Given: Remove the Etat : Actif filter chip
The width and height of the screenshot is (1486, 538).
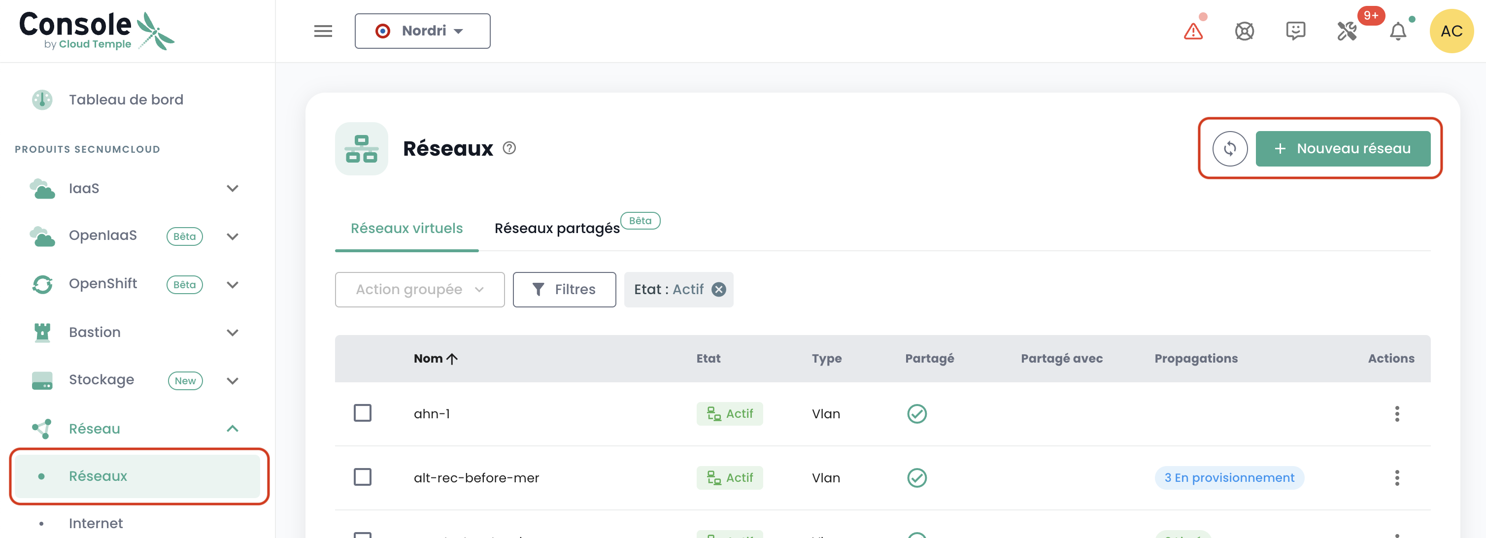Looking at the screenshot, I should click(x=718, y=290).
